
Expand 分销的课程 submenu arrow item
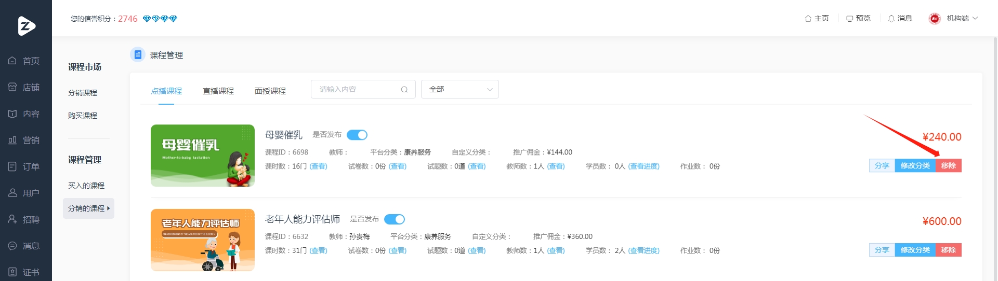click(x=88, y=208)
